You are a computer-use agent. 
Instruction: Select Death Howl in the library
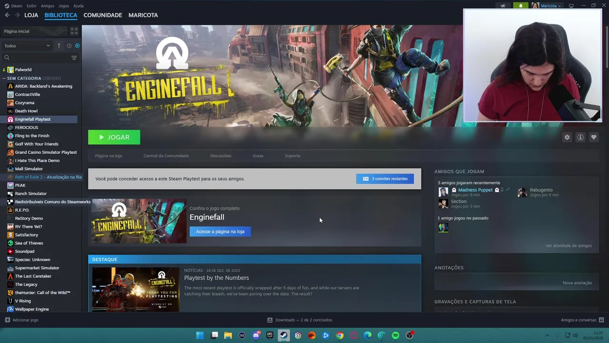click(26, 111)
